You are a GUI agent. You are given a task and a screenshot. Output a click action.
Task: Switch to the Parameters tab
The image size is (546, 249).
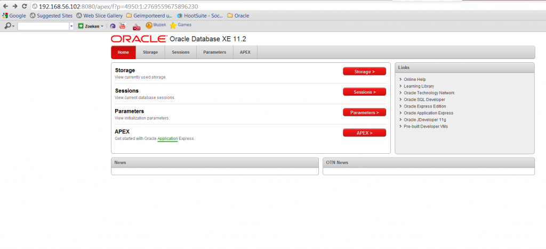[215, 53]
